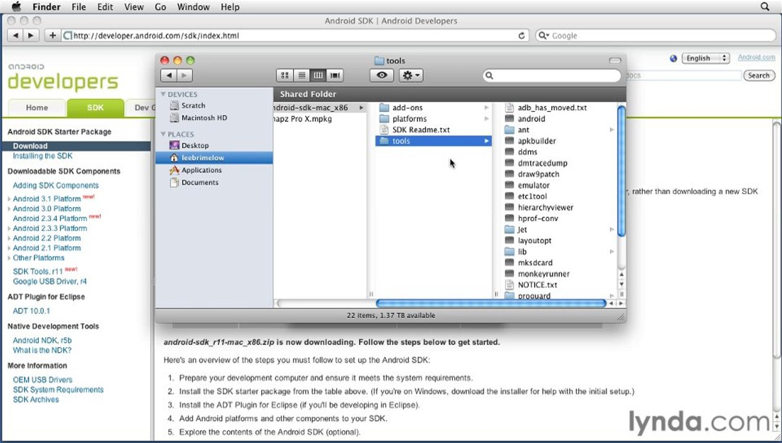782x443 pixels.
Task: Switch Finder to list view
Action: 301,75
